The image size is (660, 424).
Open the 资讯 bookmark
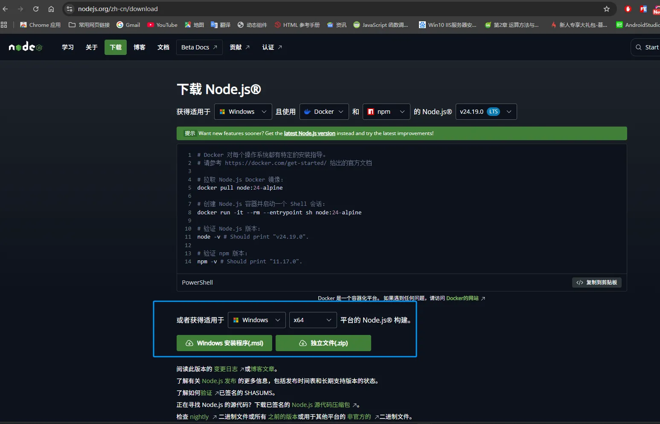(337, 25)
